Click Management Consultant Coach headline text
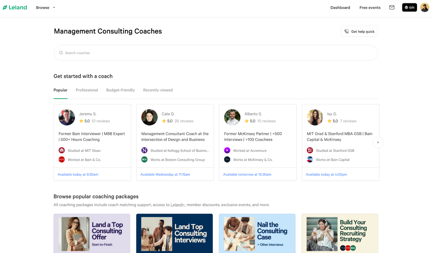 (175, 137)
